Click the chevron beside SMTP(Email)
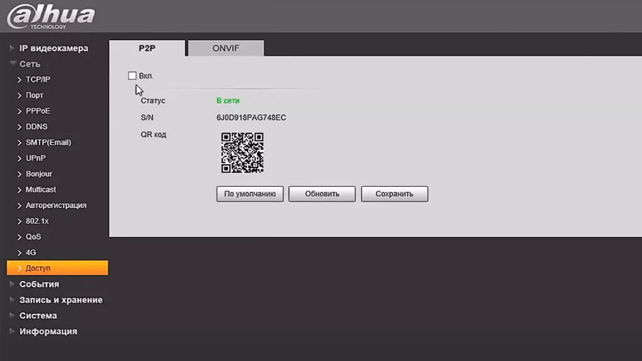 [x=19, y=143]
